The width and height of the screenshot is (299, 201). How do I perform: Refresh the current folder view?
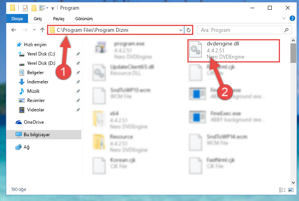point(189,30)
